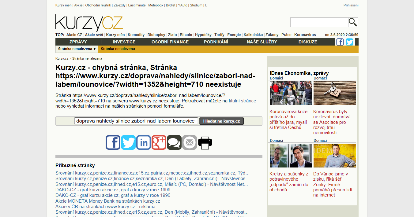This screenshot has width=414, height=217.
Task: Open TOP link 'Koronavirus'
Action: pyautogui.click(x=305, y=35)
